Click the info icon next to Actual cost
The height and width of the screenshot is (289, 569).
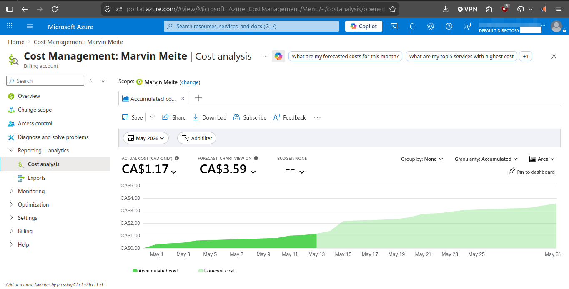[177, 158]
